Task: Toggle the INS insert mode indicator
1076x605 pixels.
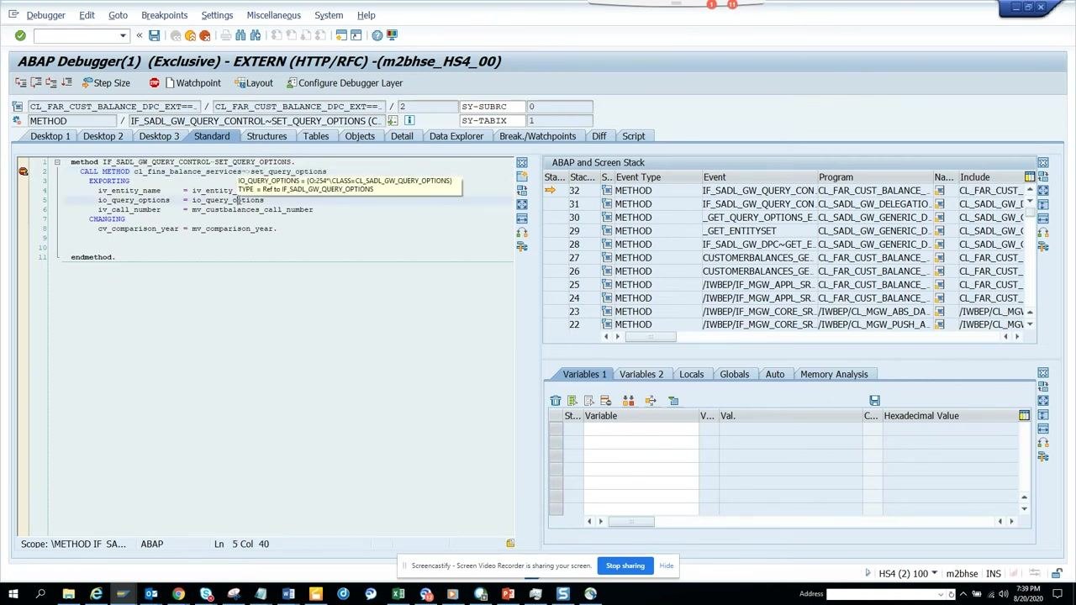Action: pos(994,574)
